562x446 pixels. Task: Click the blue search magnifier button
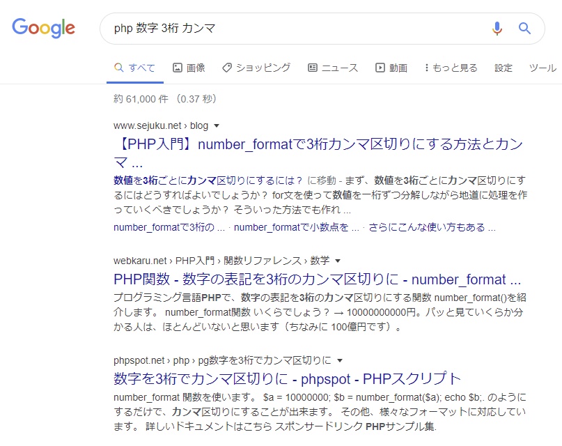[x=524, y=28]
